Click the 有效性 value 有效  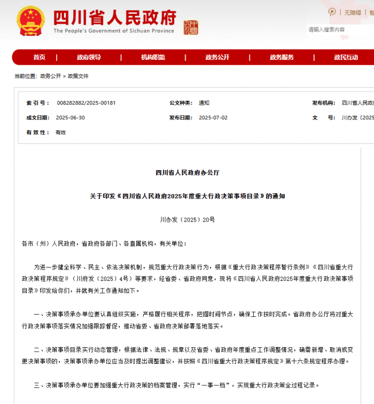[x=61, y=132]
